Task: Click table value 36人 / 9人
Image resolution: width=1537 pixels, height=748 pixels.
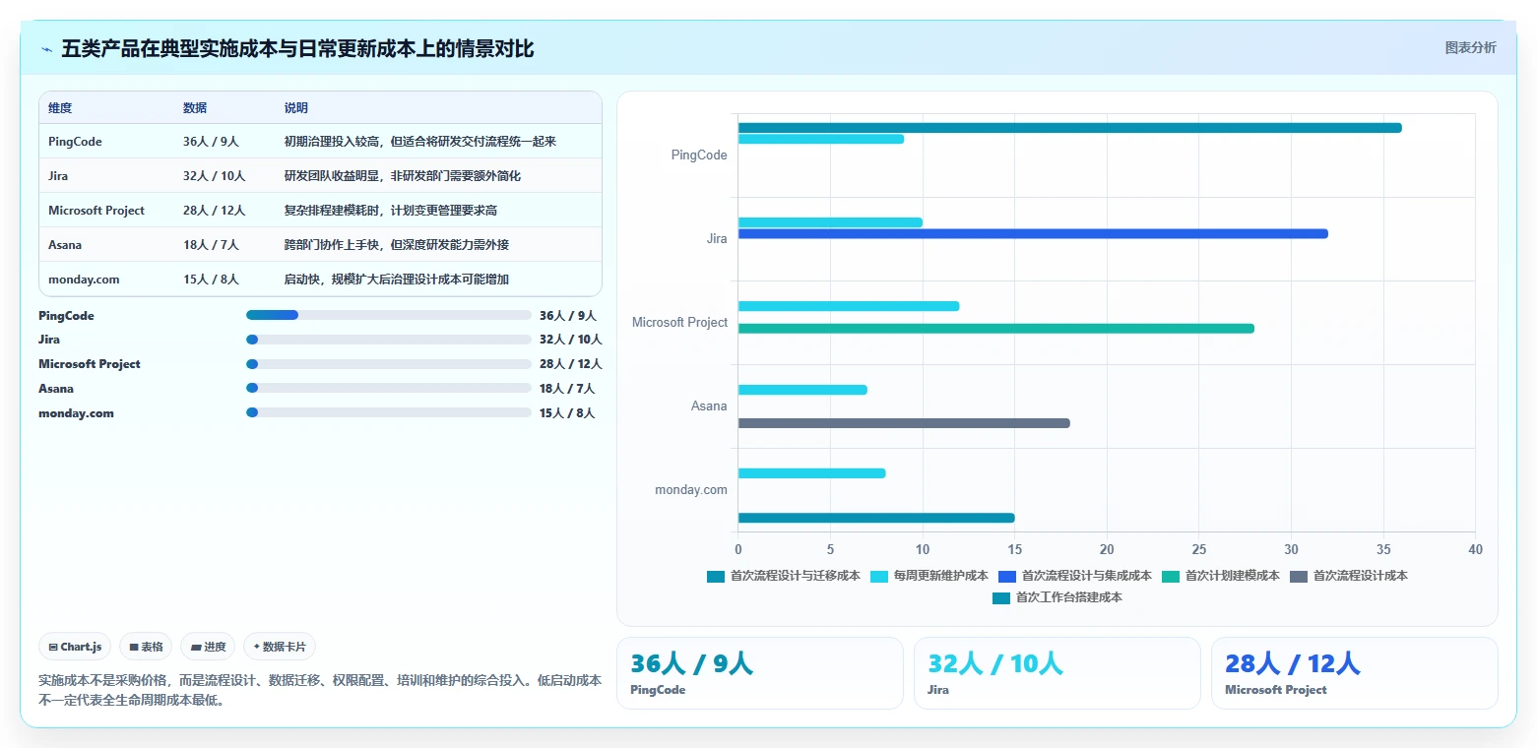Action: (x=211, y=142)
